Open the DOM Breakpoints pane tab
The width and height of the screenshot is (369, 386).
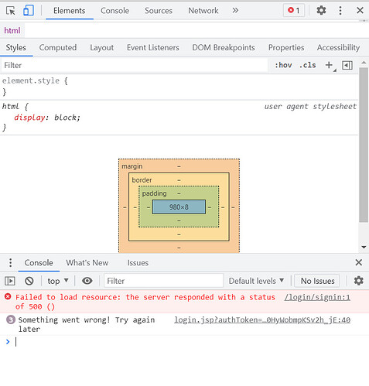click(224, 48)
